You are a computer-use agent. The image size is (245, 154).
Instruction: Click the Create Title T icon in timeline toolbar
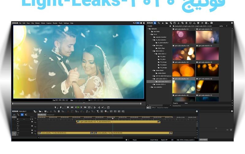coord(98,111)
